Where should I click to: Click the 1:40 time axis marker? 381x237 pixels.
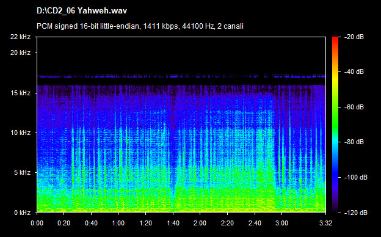173,223
